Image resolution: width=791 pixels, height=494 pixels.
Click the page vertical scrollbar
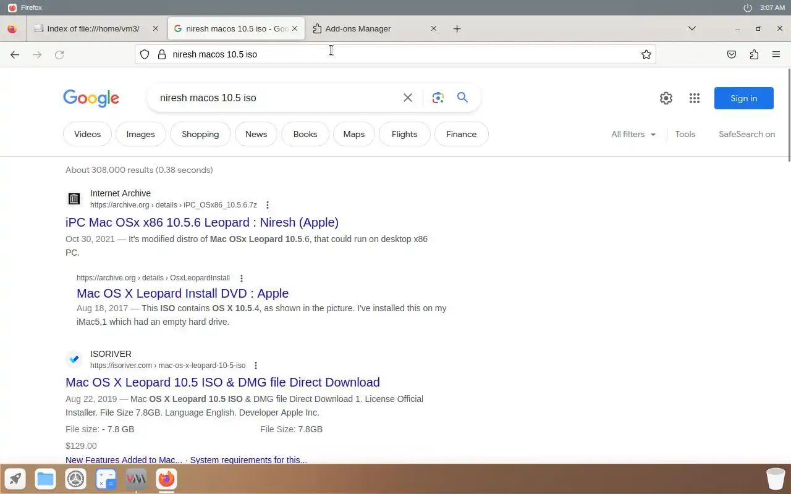pyautogui.click(x=788, y=115)
